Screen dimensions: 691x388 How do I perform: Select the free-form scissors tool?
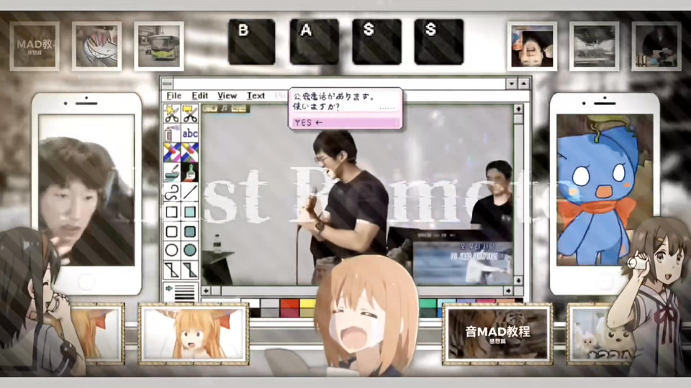(x=172, y=114)
